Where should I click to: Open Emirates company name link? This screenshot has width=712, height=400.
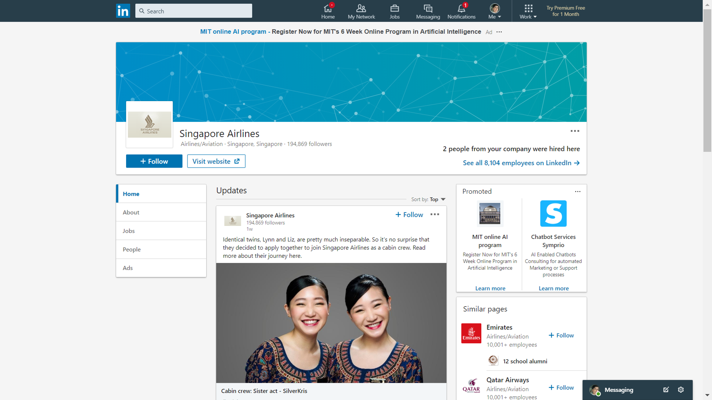(x=499, y=327)
